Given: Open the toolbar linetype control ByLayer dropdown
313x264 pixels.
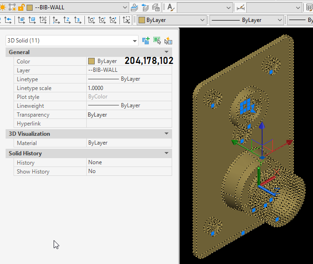Looking at the screenshot, I should point(280,20).
